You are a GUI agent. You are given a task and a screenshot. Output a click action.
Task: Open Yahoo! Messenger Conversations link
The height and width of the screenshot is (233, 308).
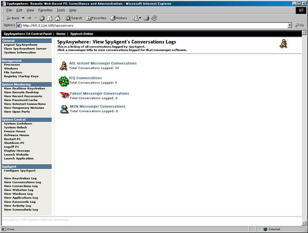click(99, 93)
